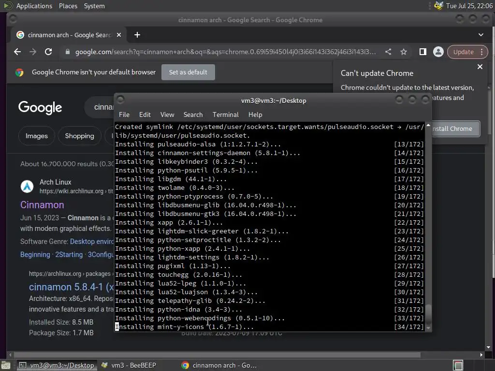Click Reinstall Chrome button

(x=455, y=128)
